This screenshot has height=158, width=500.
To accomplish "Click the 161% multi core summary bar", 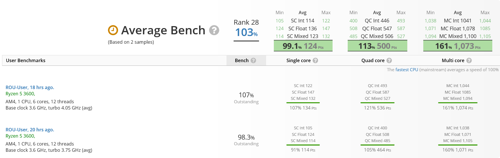I will pos(458,46).
